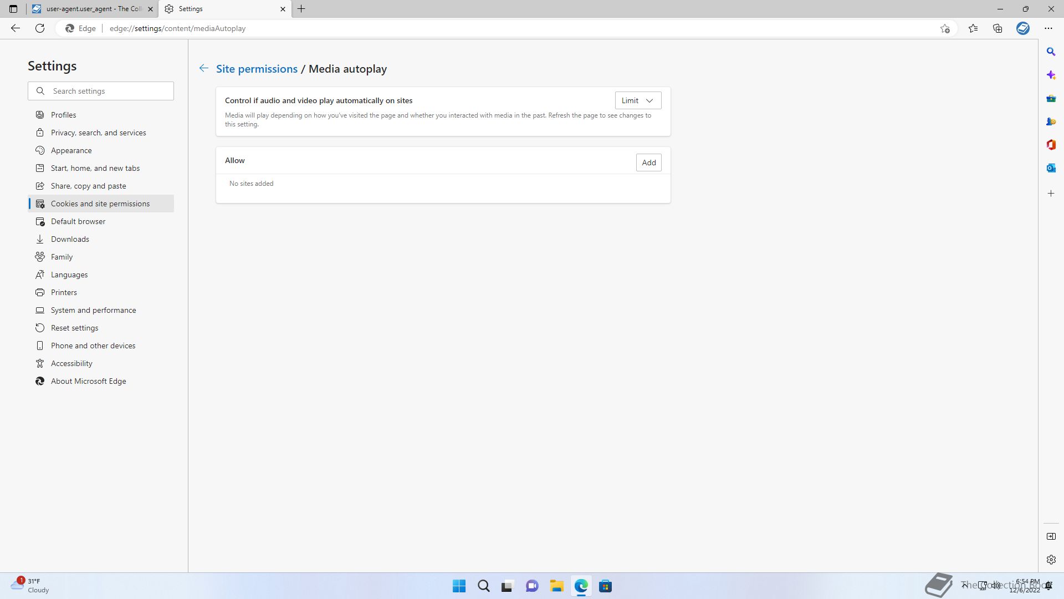Screen dimensions: 1064x599
Task: Open the weather widget showing Cloudy
Action: pyautogui.click(x=30, y=586)
